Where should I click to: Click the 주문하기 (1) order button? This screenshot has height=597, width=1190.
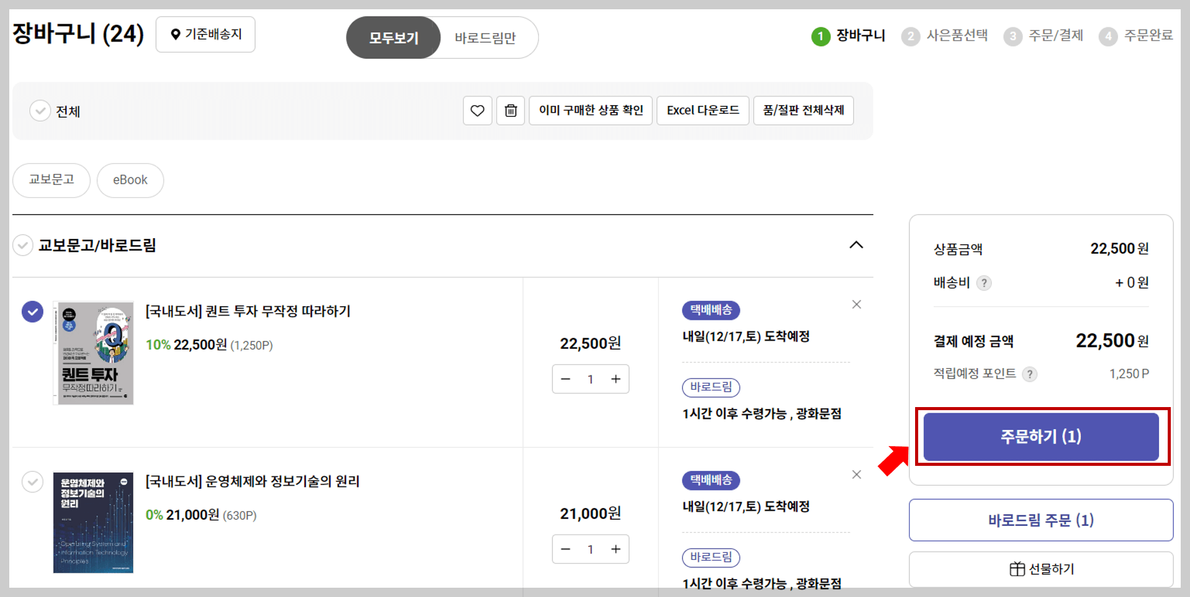[x=1040, y=436]
